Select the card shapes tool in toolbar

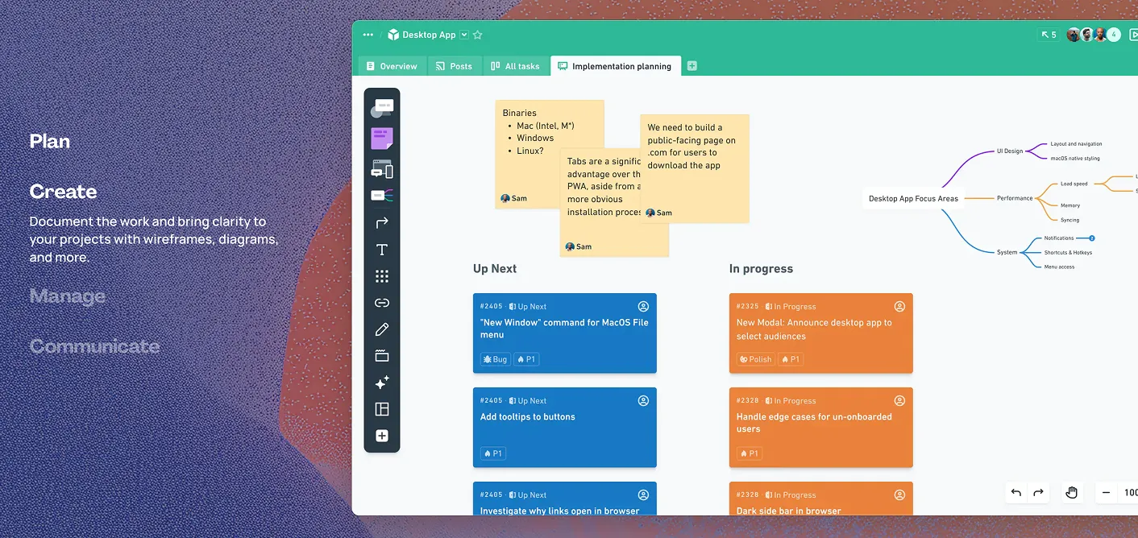coord(382,108)
